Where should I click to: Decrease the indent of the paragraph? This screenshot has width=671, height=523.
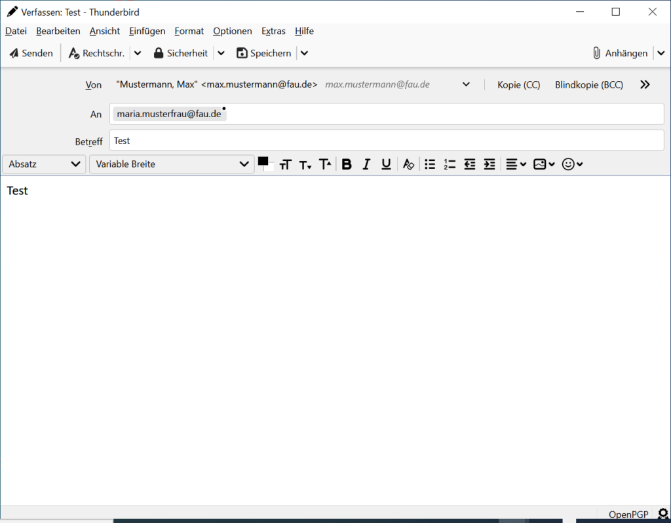(469, 164)
